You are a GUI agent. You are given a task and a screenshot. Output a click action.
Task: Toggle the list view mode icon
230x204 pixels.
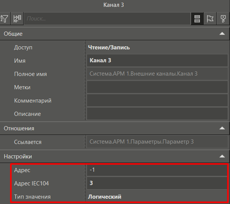[197, 18]
